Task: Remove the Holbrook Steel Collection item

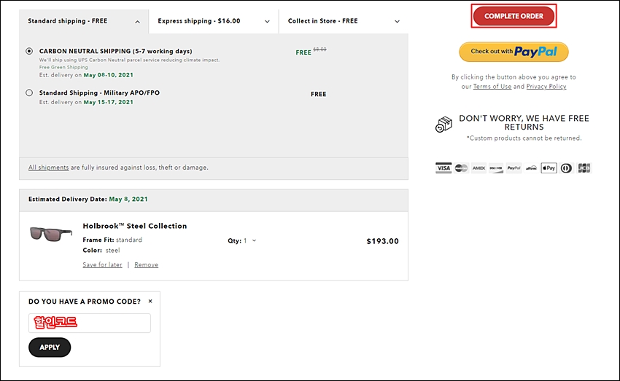Action: (x=147, y=264)
